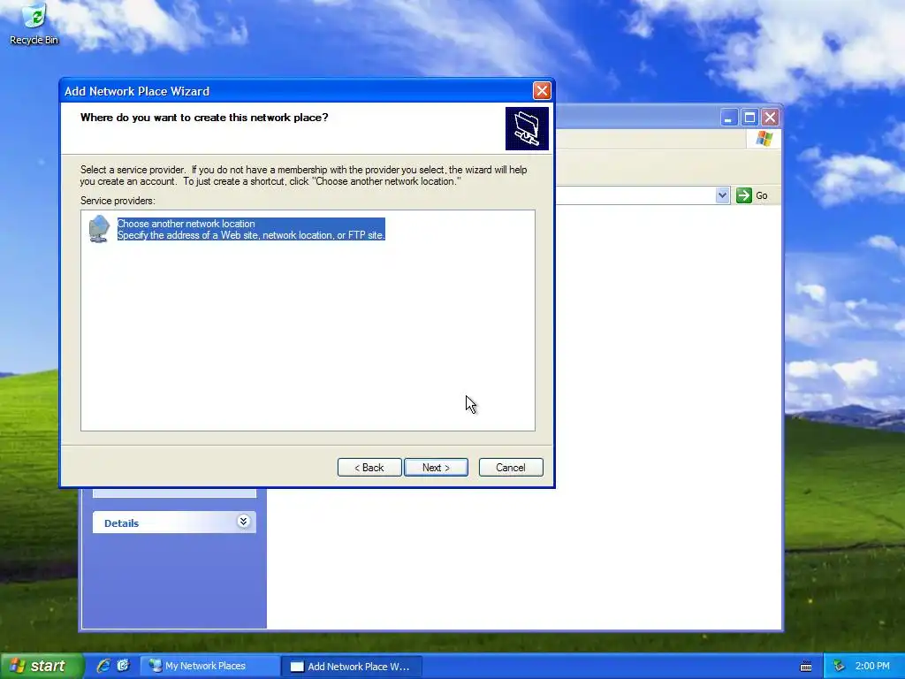Image resolution: width=905 pixels, height=679 pixels.
Task: Expand the Details panel chevron
Action: (244, 522)
